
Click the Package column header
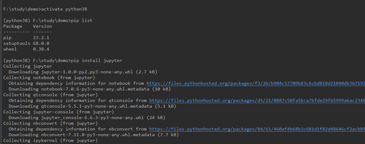pyautogui.click(x=13, y=26)
